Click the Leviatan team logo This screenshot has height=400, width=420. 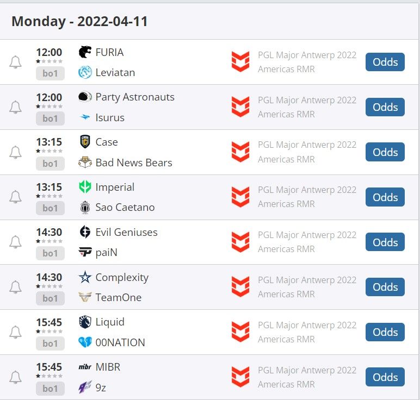pyautogui.click(x=85, y=72)
